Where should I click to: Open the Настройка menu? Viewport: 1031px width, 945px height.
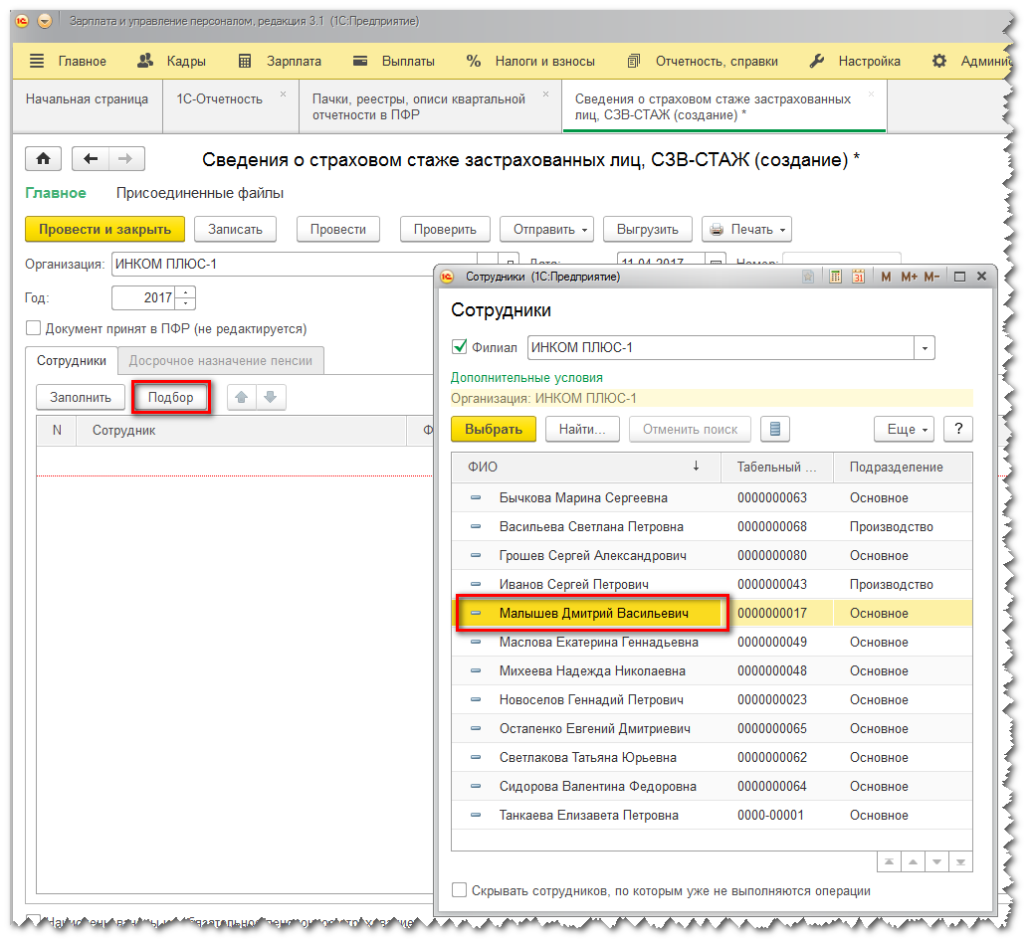(855, 61)
